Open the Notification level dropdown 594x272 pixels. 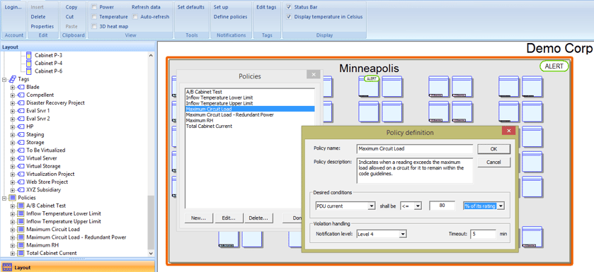[x=403, y=235]
